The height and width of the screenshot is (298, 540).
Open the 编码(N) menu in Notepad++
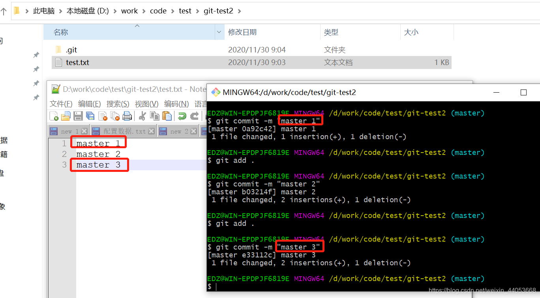tap(176, 104)
